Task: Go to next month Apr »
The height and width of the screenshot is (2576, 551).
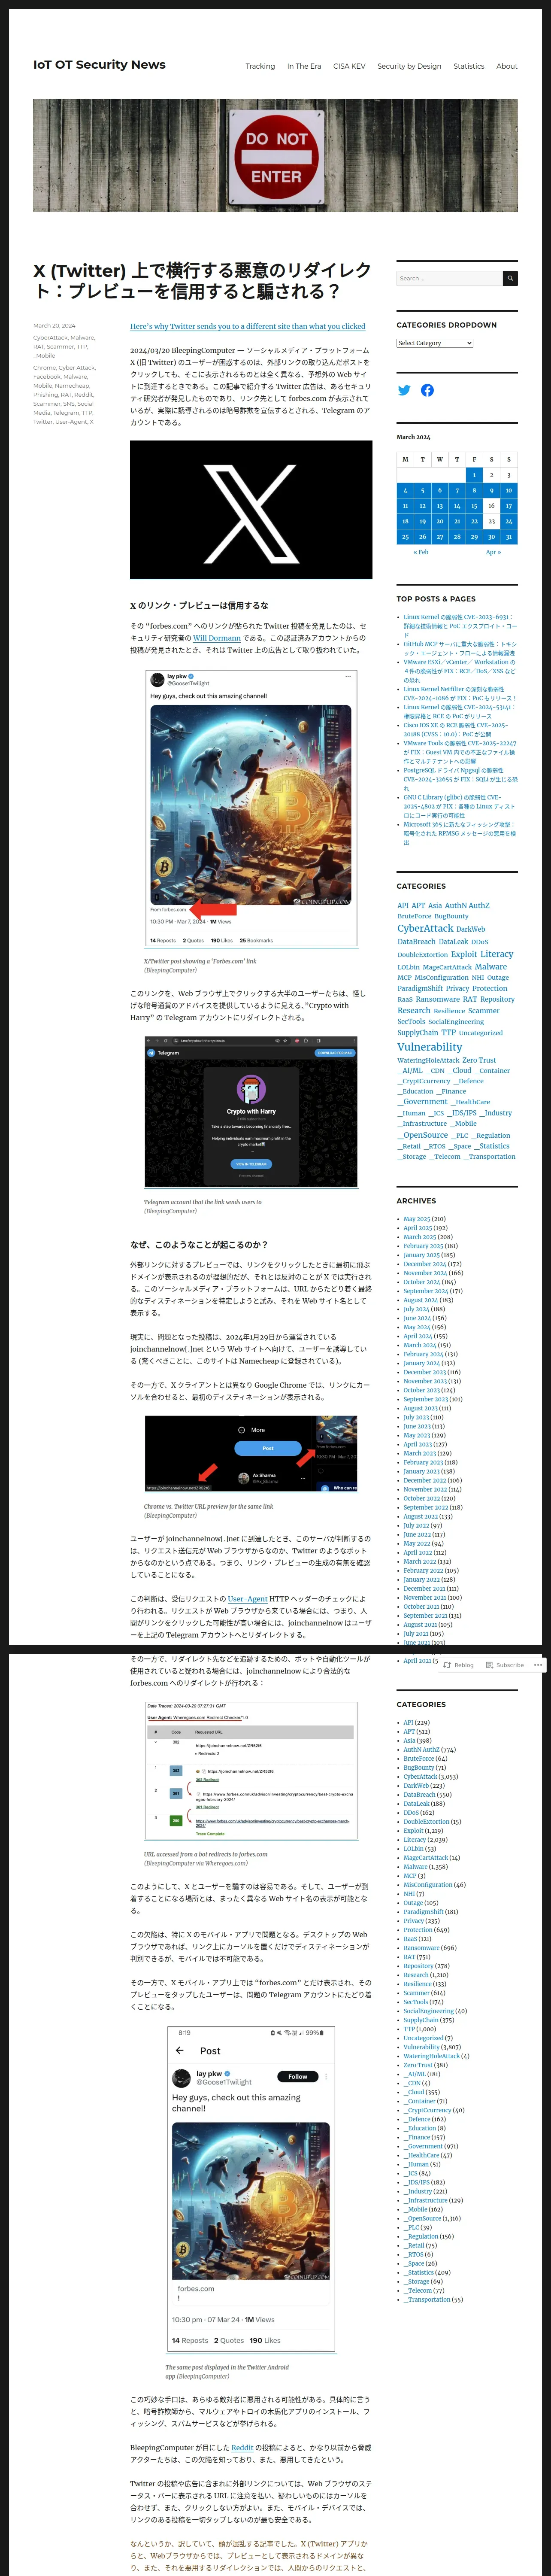Action: click(493, 552)
